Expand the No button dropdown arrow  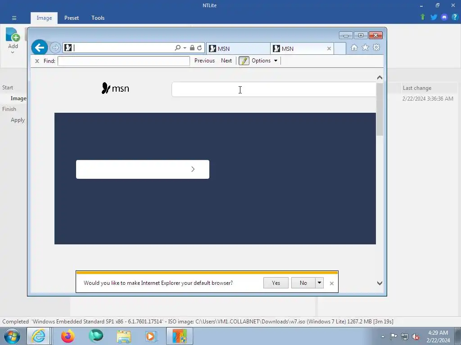pyautogui.click(x=319, y=283)
